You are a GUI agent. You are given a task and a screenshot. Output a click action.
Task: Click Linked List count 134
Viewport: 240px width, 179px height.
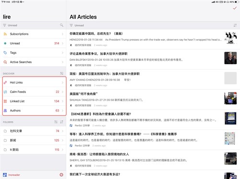tap(57, 101)
